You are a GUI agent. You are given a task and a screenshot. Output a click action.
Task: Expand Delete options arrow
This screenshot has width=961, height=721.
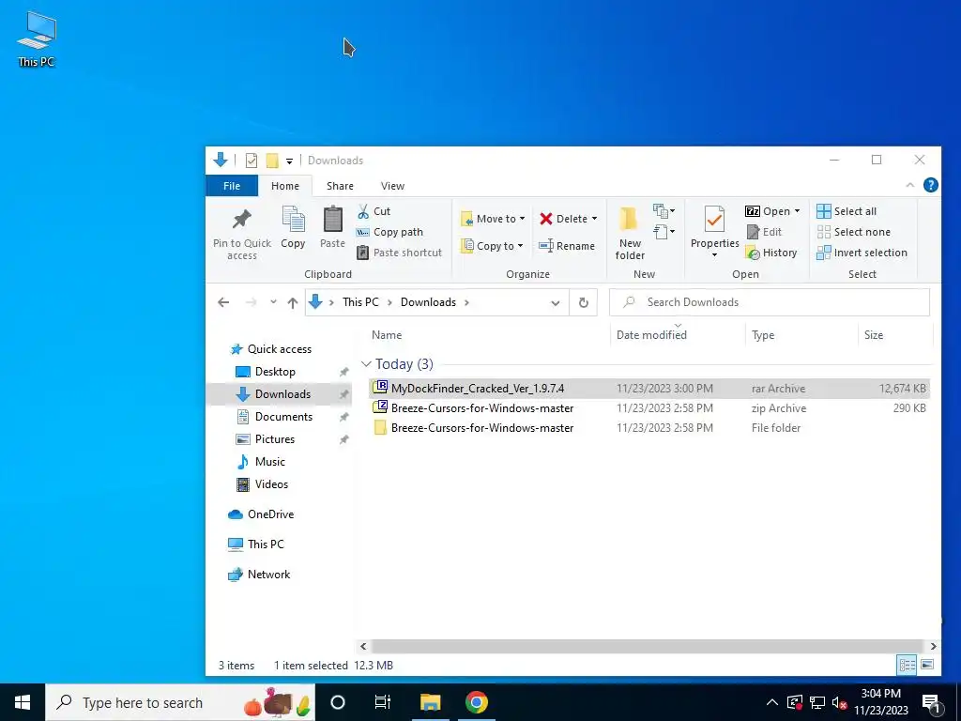coord(594,219)
